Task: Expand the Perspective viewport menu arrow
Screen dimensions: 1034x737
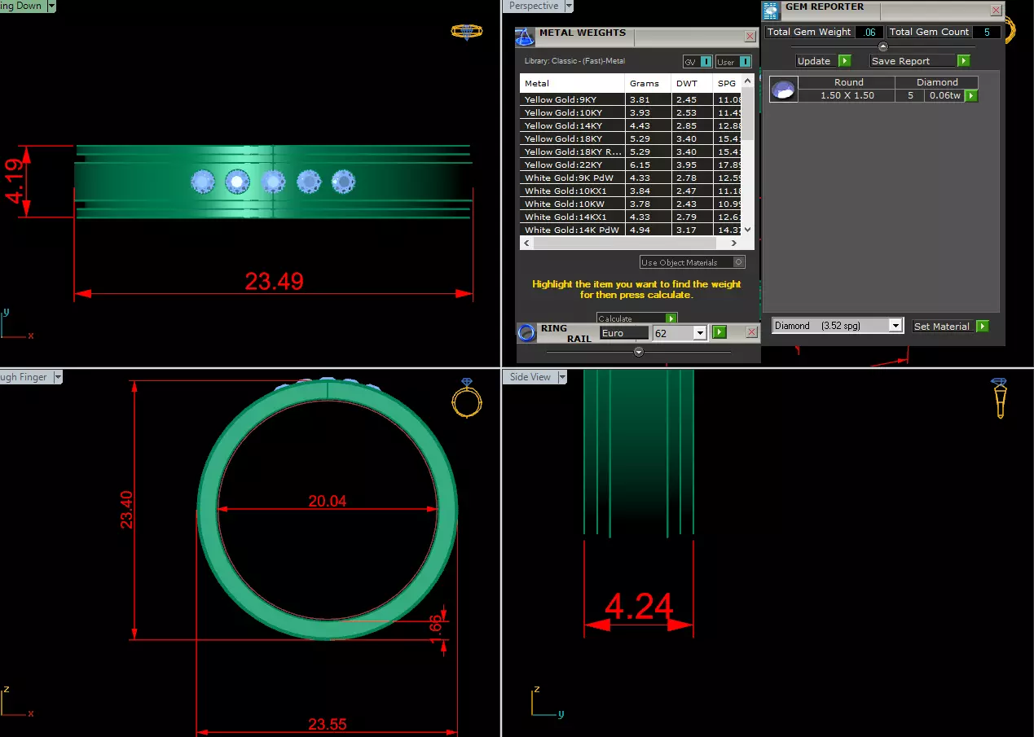Action: click(x=570, y=6)
